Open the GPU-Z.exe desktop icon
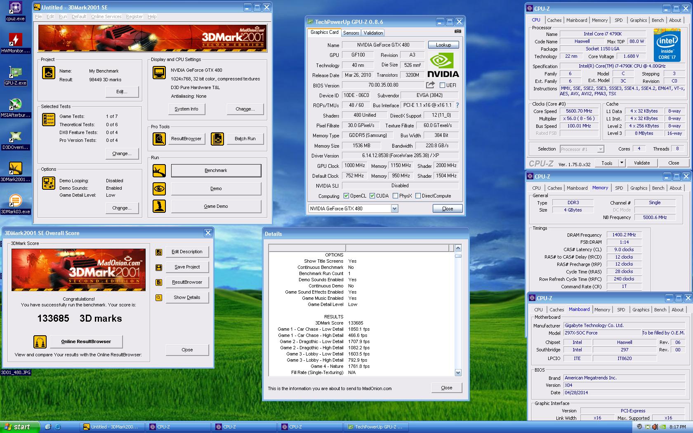693x433 pixels. tap(15, 75)
